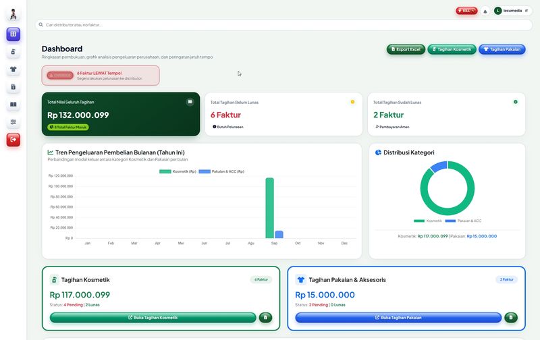Image resolution: width=540 pixels, height=340 pixels.
Task: Open the lexumedia user account menu
Action: pyautogui.click(x=512, y=11)
